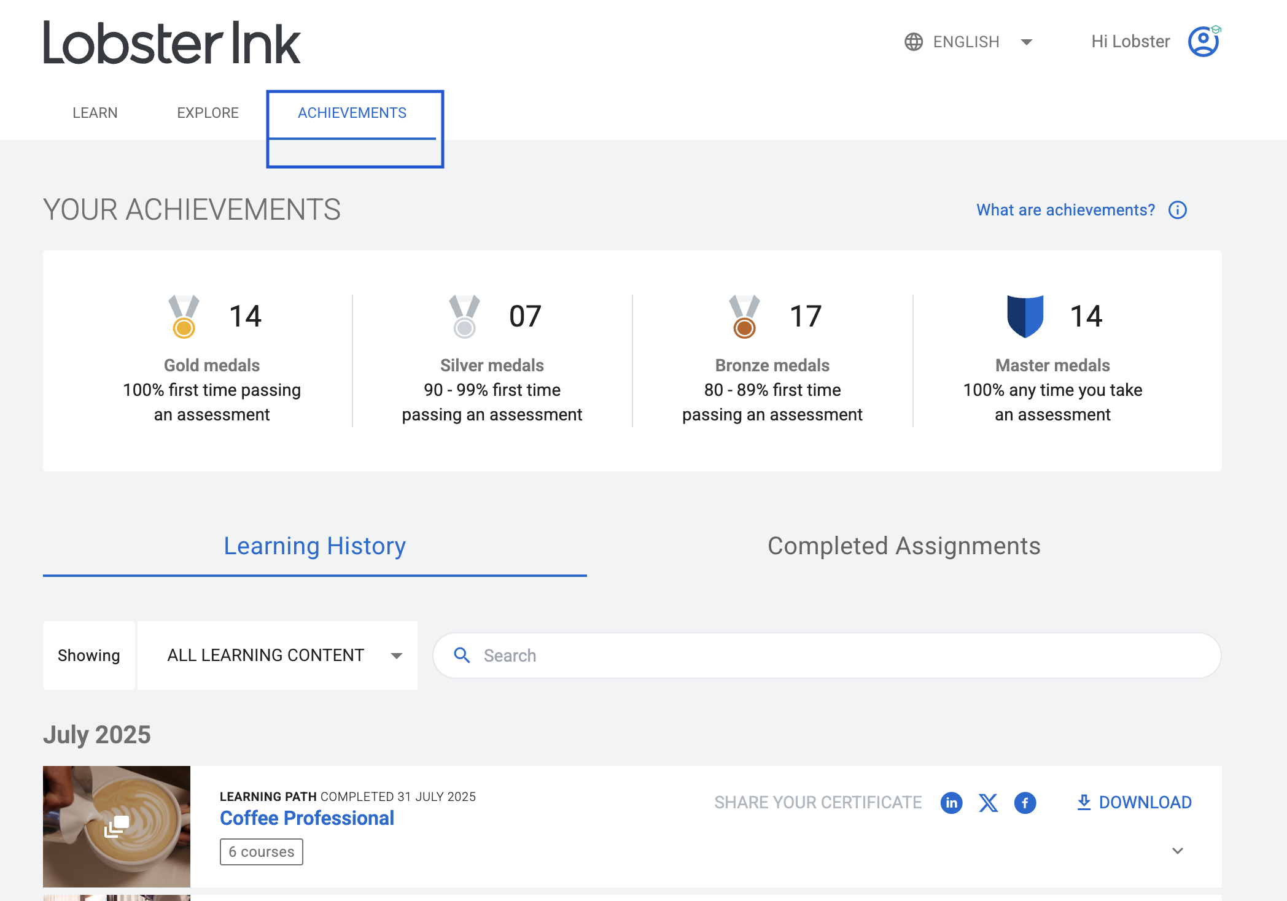Share certificate on X
Image resolution: width=1287 pixels, height=901 pixels.
pyautogui.click(x=988, y=803)
